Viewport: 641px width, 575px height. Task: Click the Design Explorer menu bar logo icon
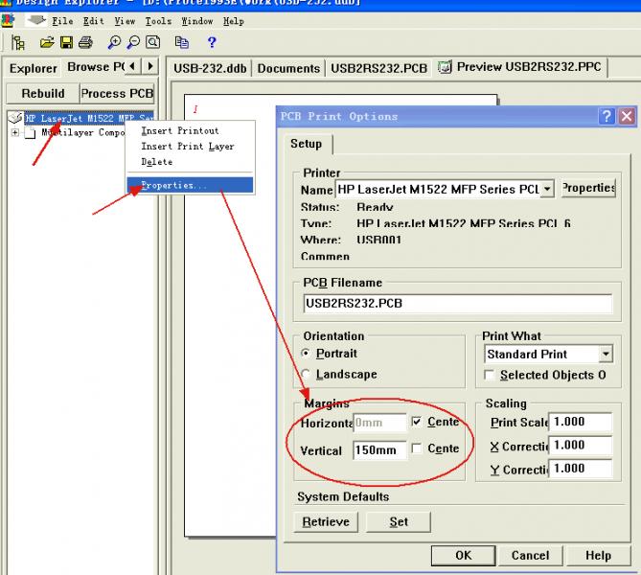click(8, 20)
